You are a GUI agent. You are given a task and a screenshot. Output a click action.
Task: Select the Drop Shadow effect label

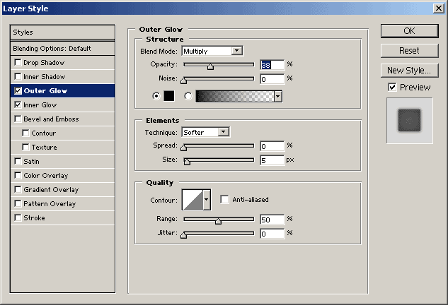(44, 62)
